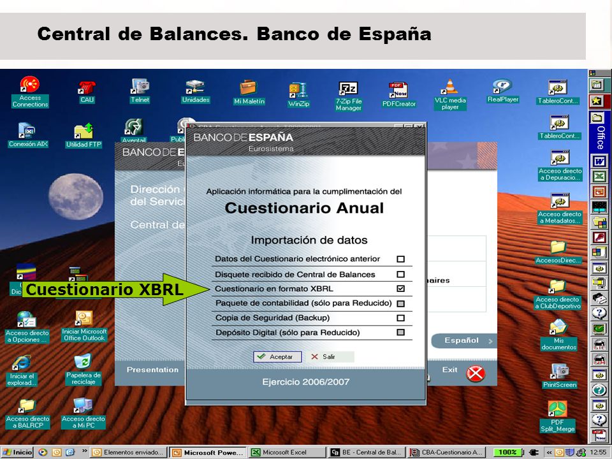Switch to the Microsoft Powe... taskbar item
The image size is (612, 459).
click(208, 453)
